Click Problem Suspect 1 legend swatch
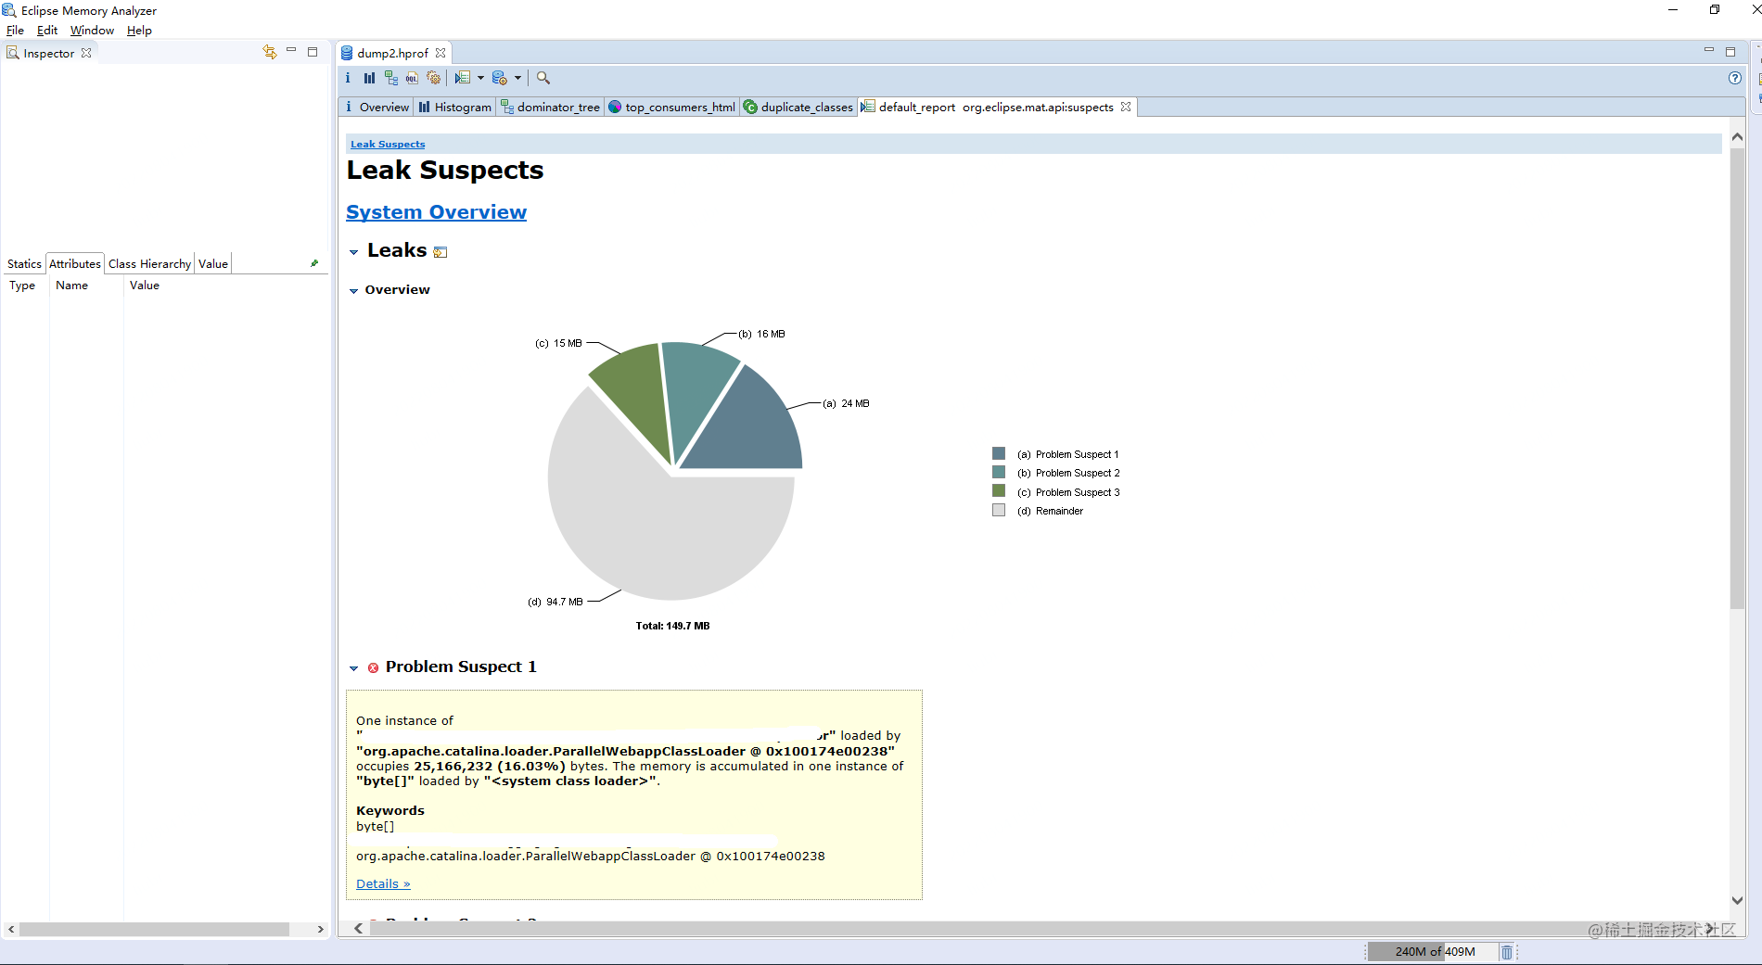This screenshot has width=1762, height=965. pos(999,453)
